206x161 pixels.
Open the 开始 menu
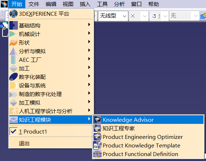pyautogui.click(x=17, y=4)
